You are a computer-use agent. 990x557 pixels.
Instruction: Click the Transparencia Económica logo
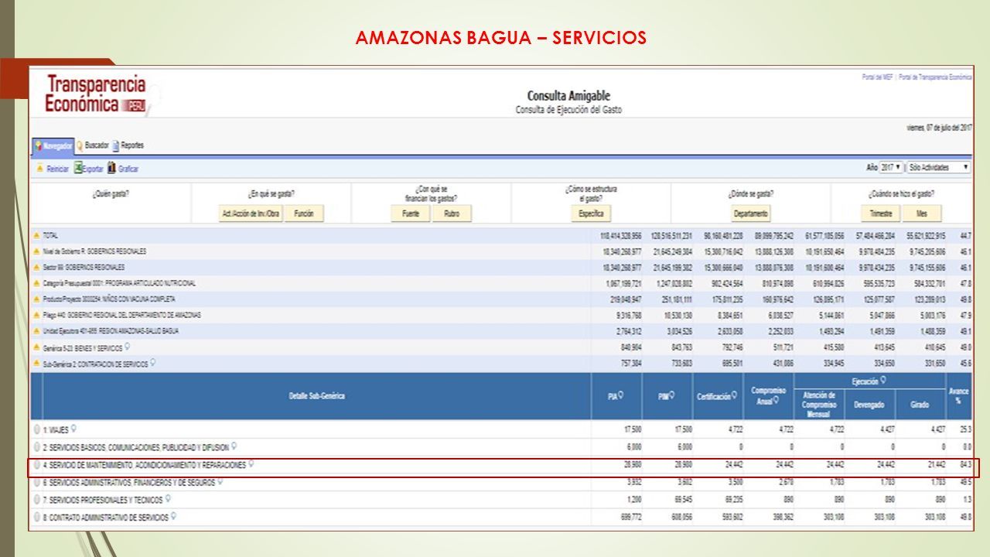tap(96, 94)
